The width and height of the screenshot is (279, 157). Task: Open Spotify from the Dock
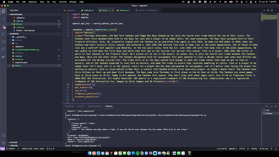[x=138, y=153]
